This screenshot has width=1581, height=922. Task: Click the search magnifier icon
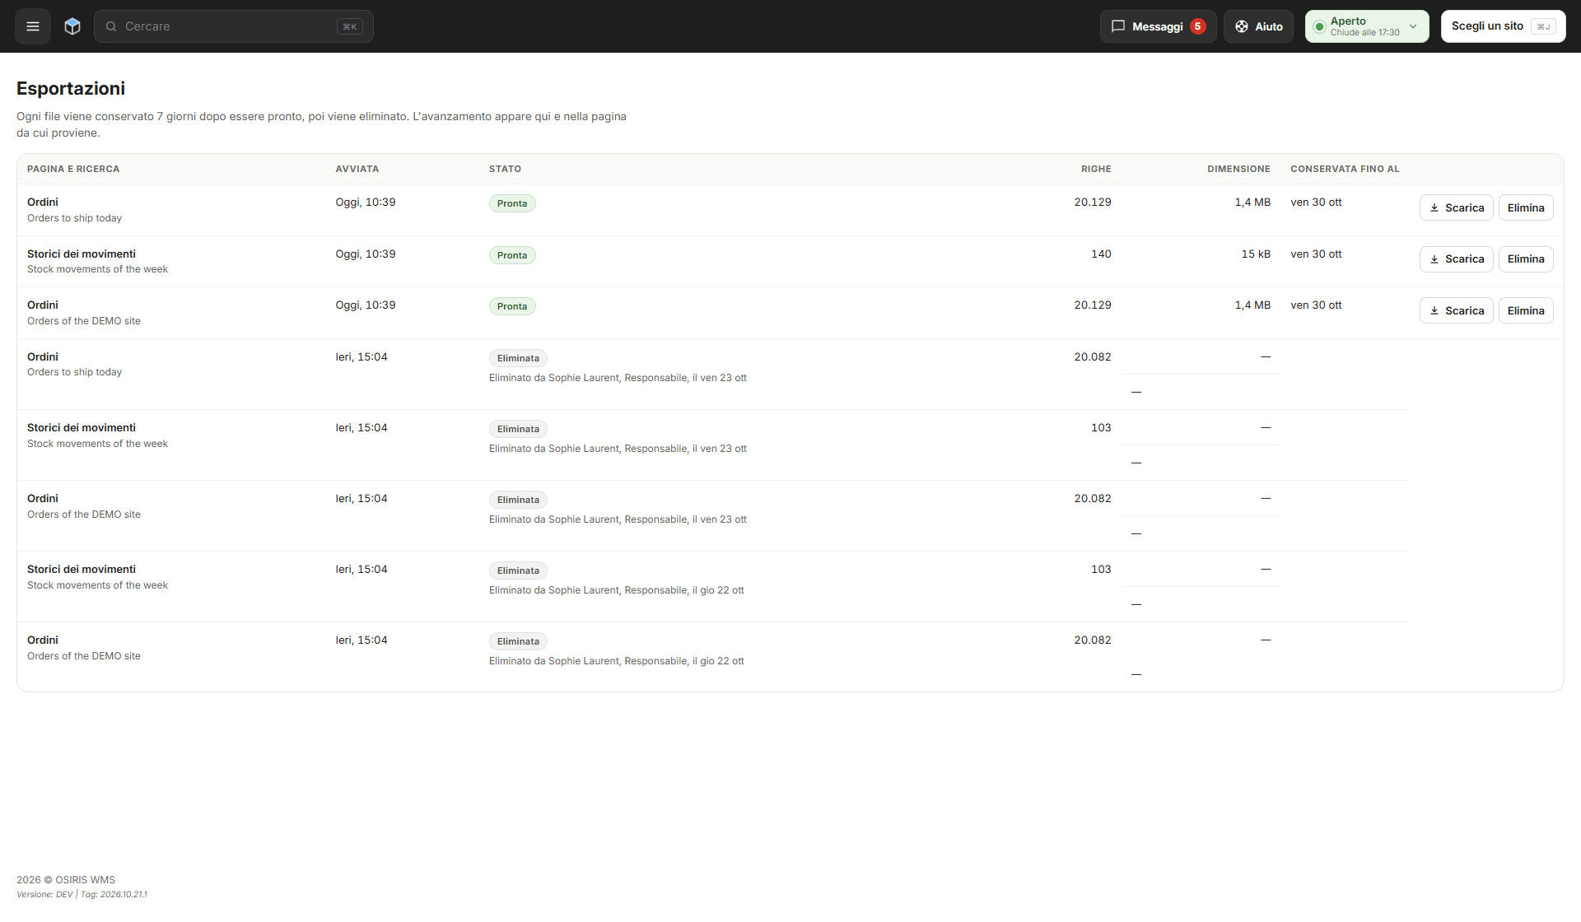pos(111,26)
